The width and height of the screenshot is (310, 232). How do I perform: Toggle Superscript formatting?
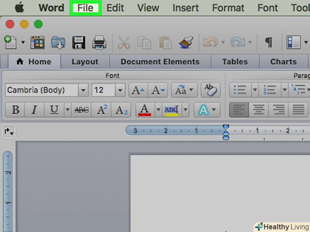click(x=102, y=110)
